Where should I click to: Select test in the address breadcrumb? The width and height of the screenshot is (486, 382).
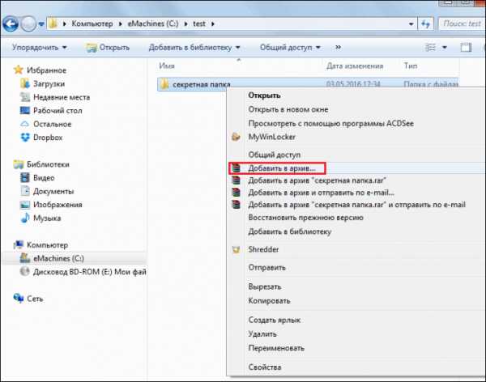pos(199,23)
